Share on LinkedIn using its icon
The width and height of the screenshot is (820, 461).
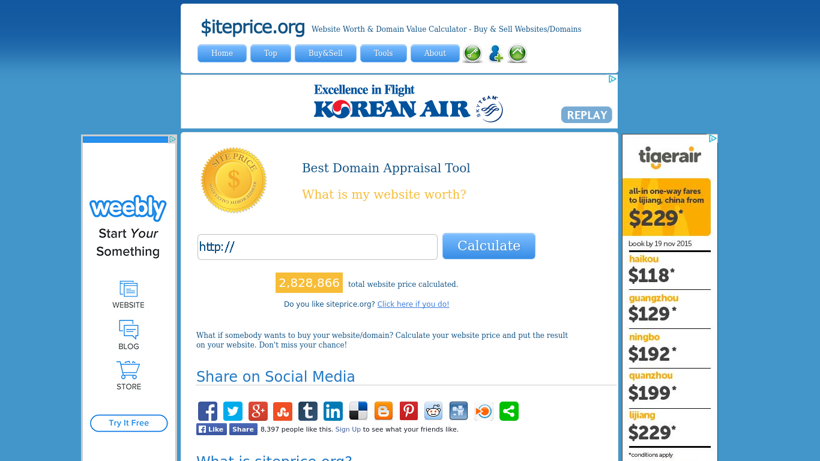click(333, 411)
